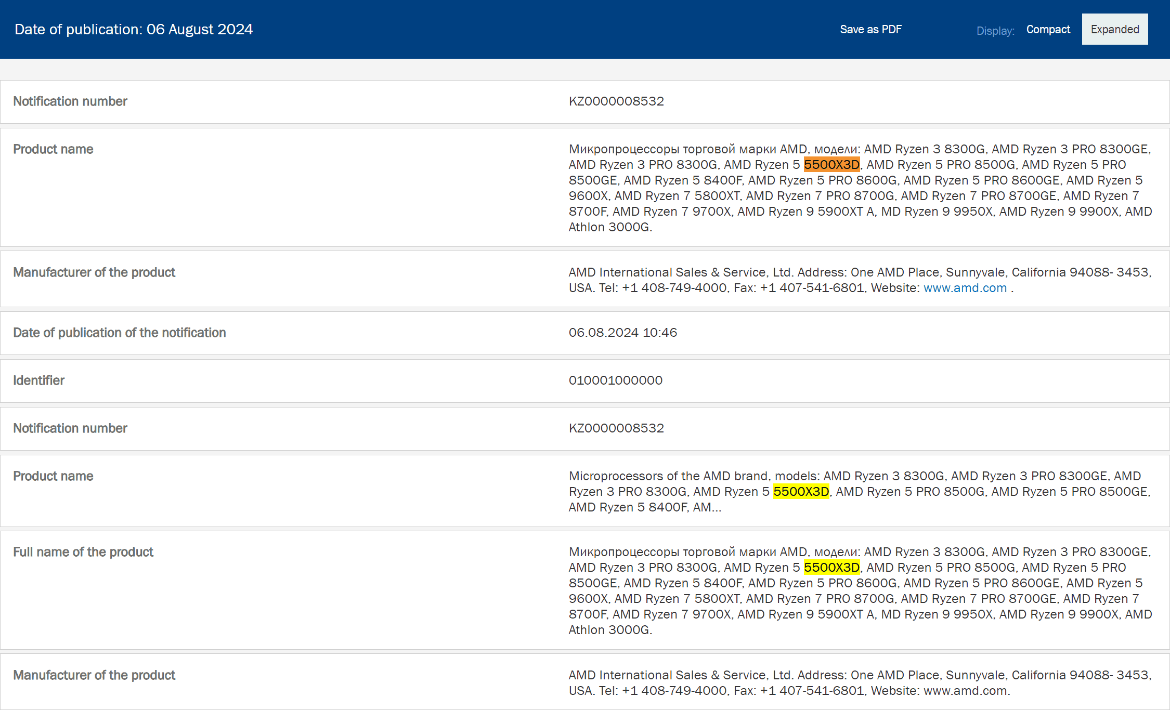Click the 06.08.2024 10:46 date value
Image resolution: width=1170 pixels, height=710 pixels.
tap(622, 333)
